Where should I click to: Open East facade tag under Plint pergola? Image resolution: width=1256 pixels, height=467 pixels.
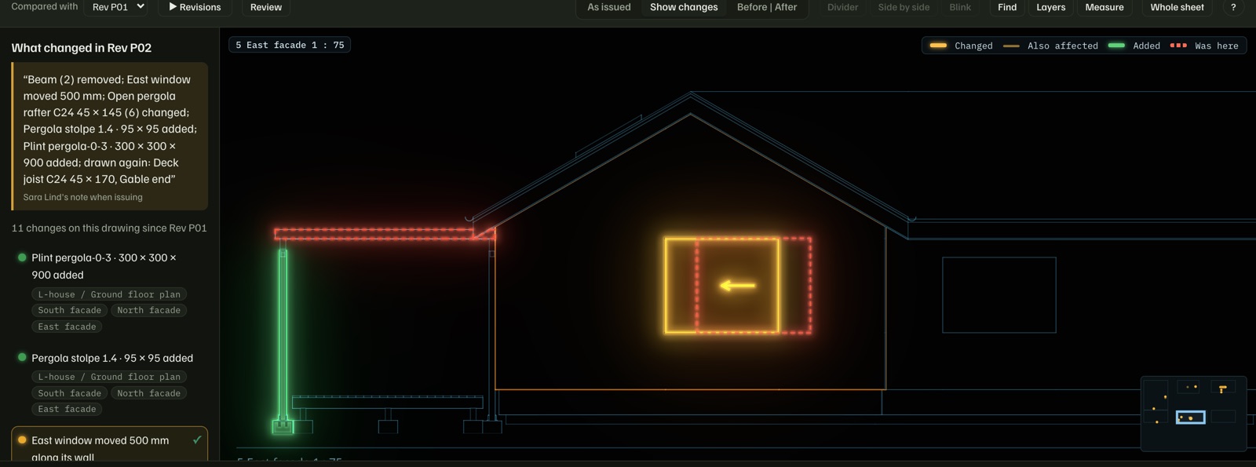click(x=67, y=327)
